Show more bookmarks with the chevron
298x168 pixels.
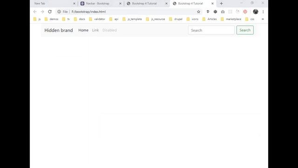click(263, 19)
